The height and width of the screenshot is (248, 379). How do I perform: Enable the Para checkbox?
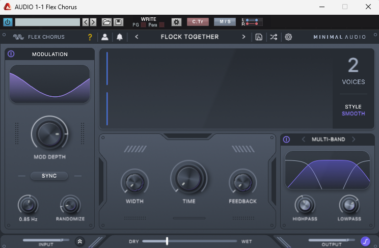click(162, 24)
